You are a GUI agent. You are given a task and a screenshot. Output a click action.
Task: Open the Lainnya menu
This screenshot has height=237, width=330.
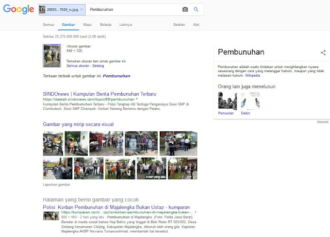pyautogui.click(x=126, y=25)
